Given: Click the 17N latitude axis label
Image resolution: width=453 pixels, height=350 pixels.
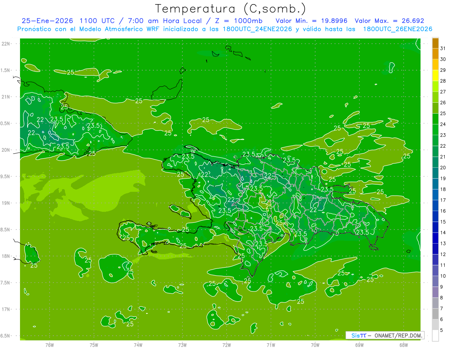Looking at the screenshot, I should click(x=6, y=309).
